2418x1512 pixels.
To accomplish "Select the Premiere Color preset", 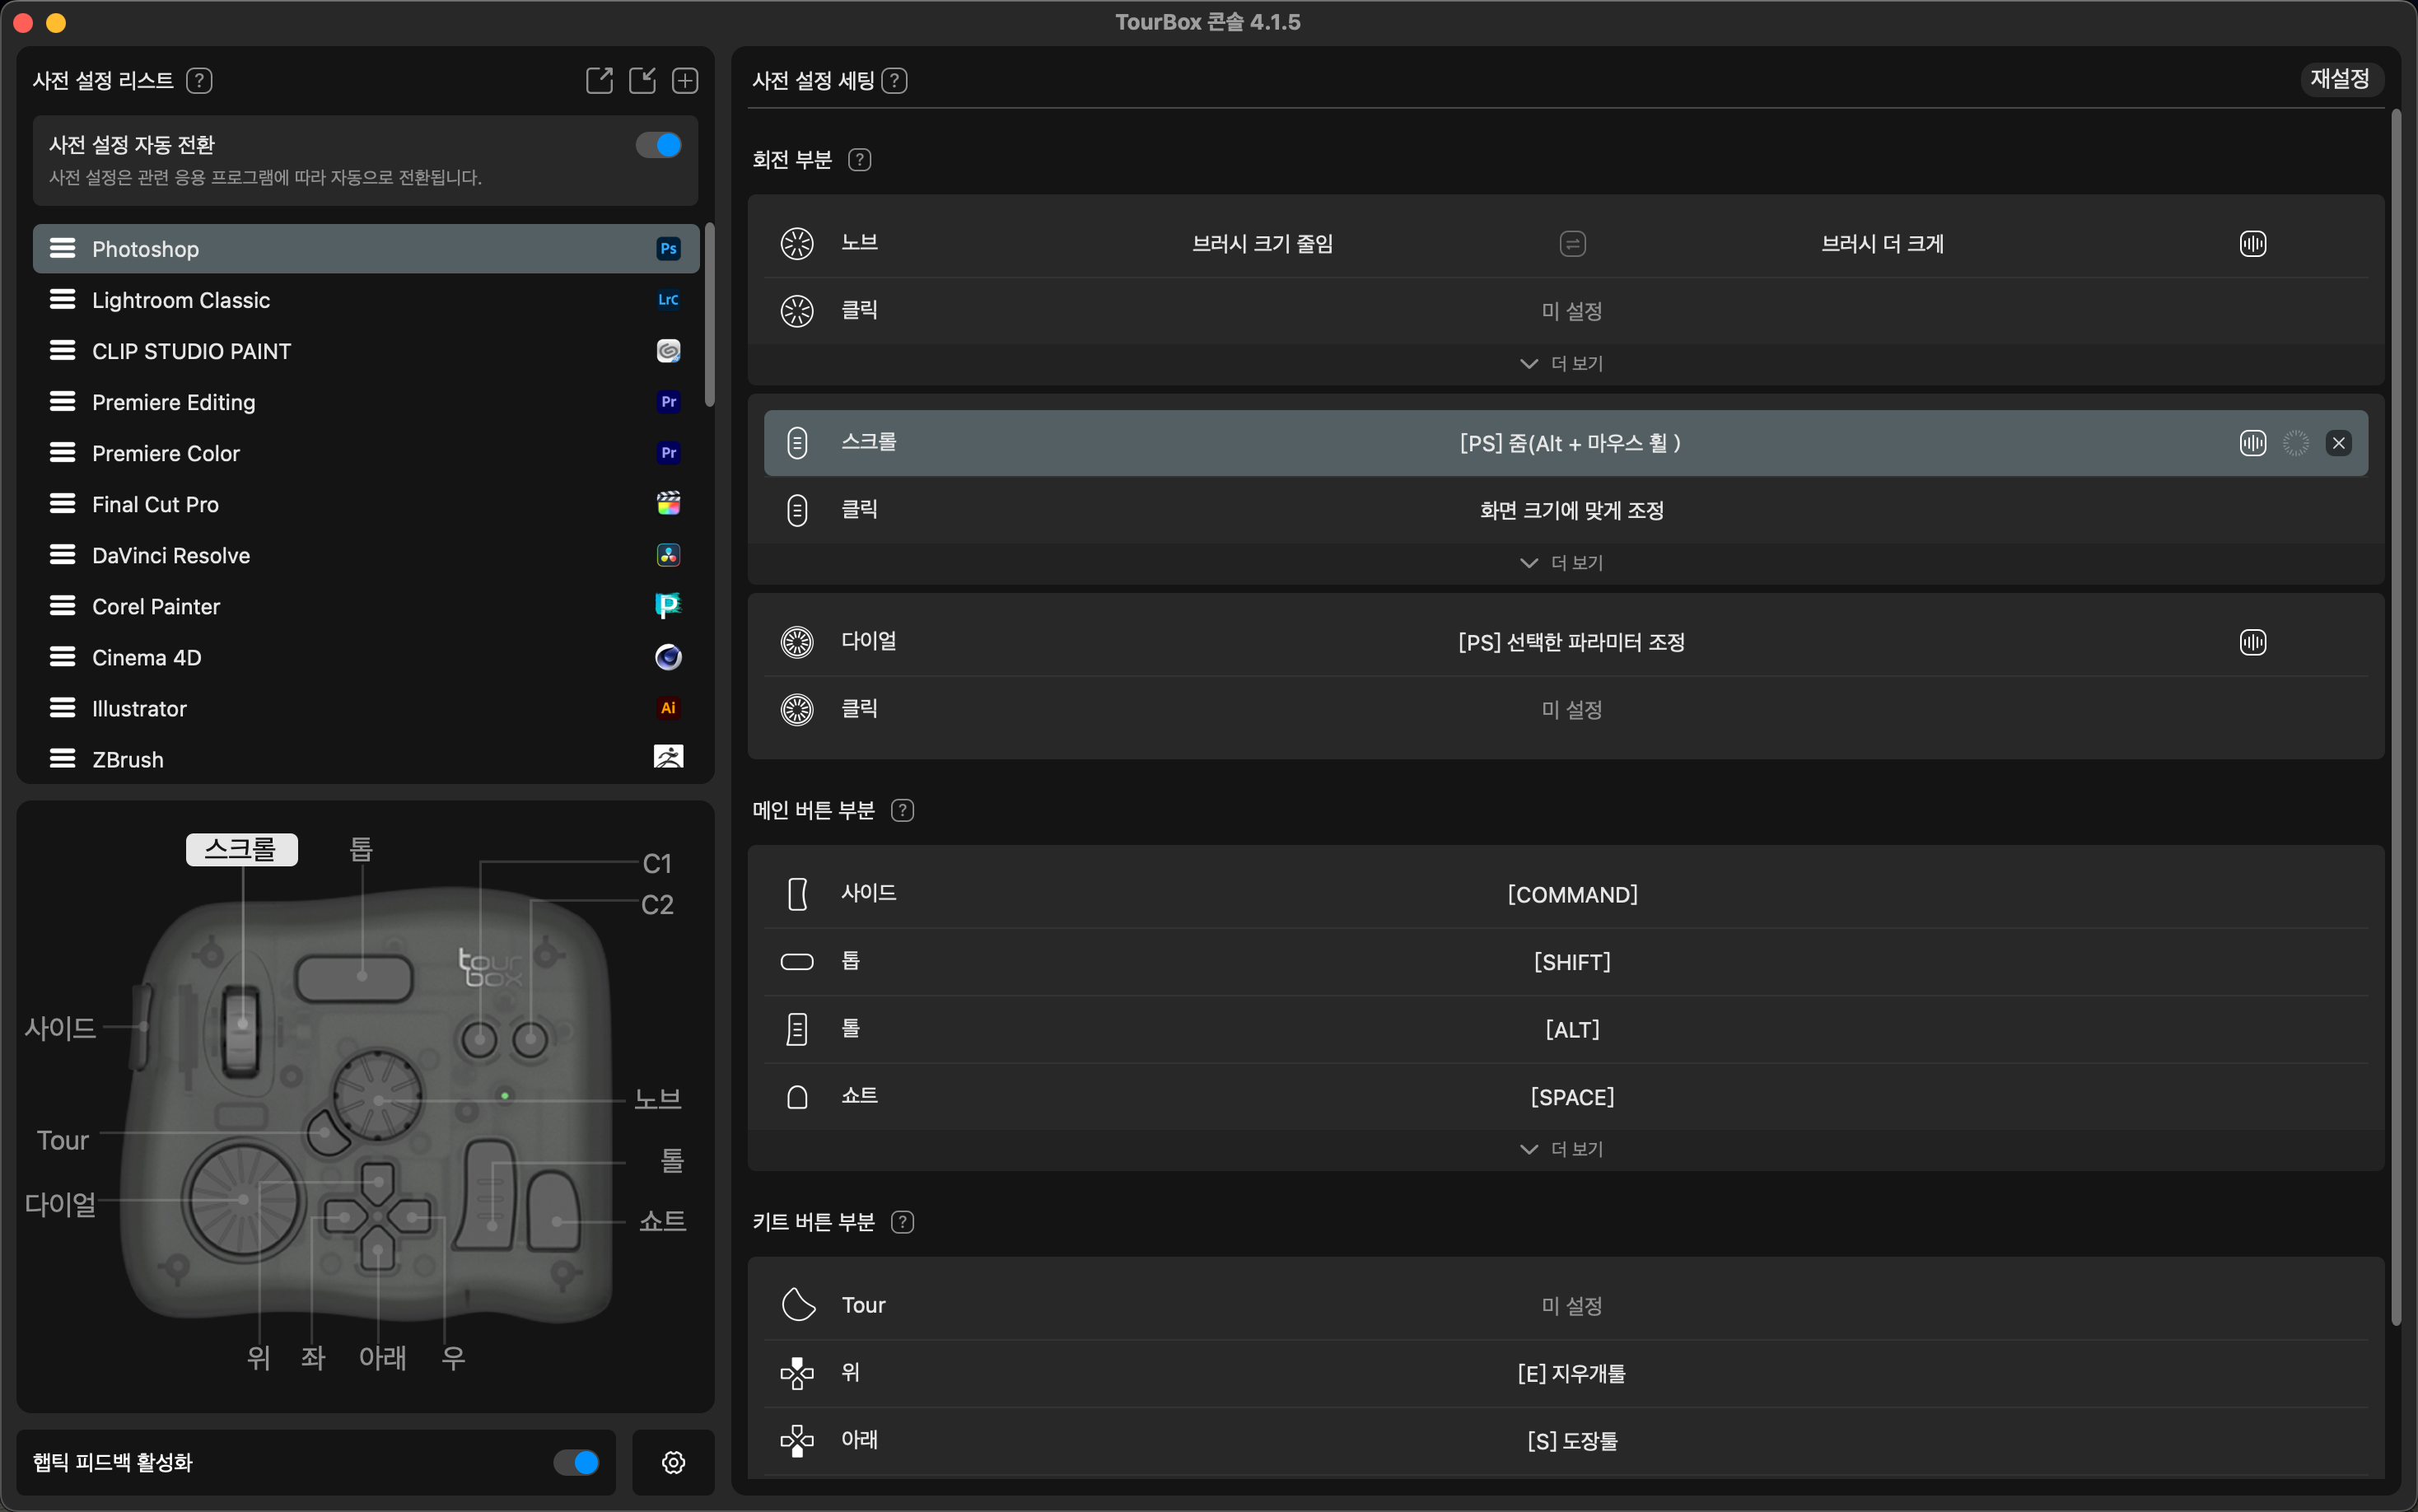I will (x=366, y=453).
